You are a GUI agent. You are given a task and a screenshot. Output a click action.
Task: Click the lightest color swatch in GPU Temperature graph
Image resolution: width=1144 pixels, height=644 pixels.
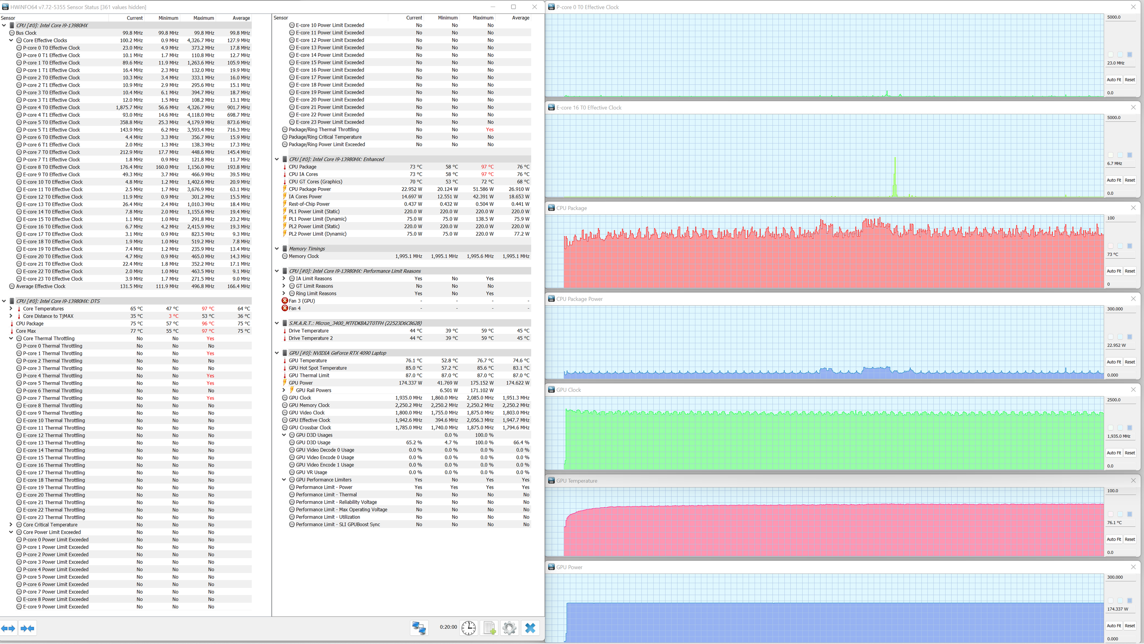coord(1111,514)
